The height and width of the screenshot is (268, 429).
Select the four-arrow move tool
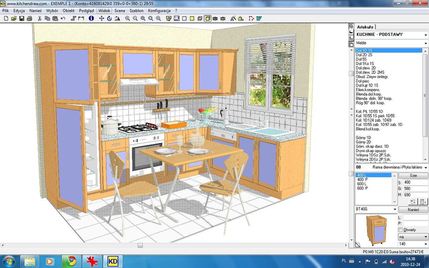[x=102, y=18]
